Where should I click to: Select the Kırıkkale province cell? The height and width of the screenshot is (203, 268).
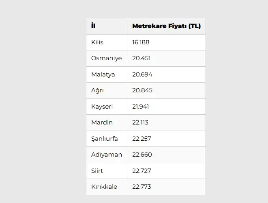[104, 187]
